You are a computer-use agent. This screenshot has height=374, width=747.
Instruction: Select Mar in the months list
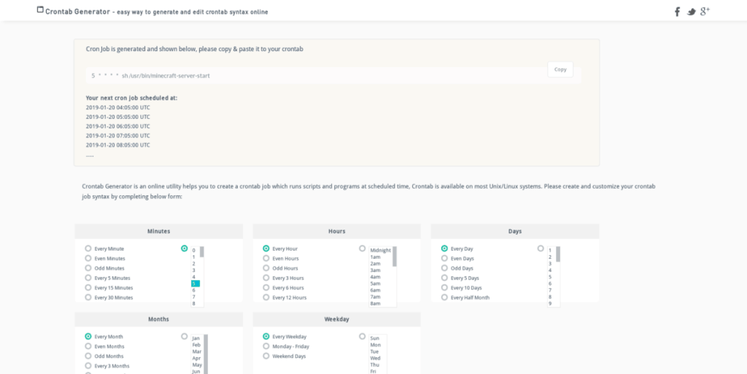coord(196,351)
